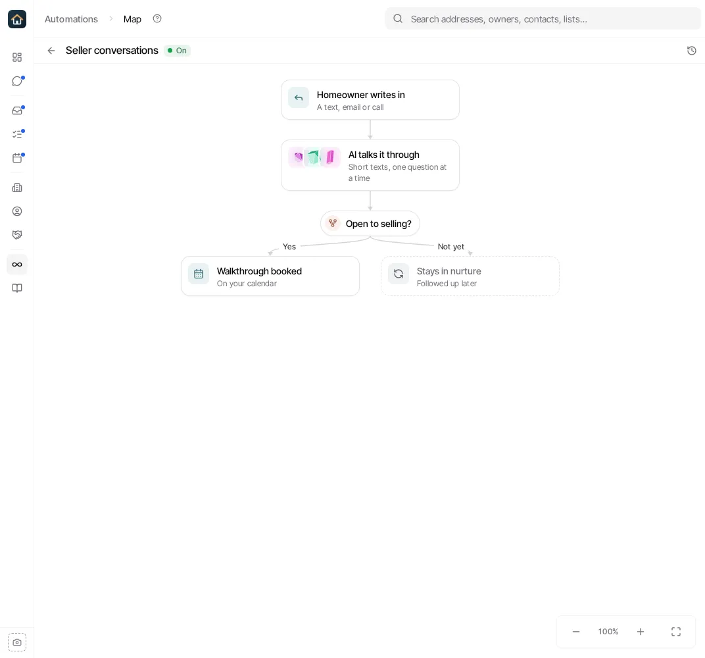The height and width of the screenshot is (658, 705).
Task: Open the version history clock icon
Action: [x=691, y=51]
